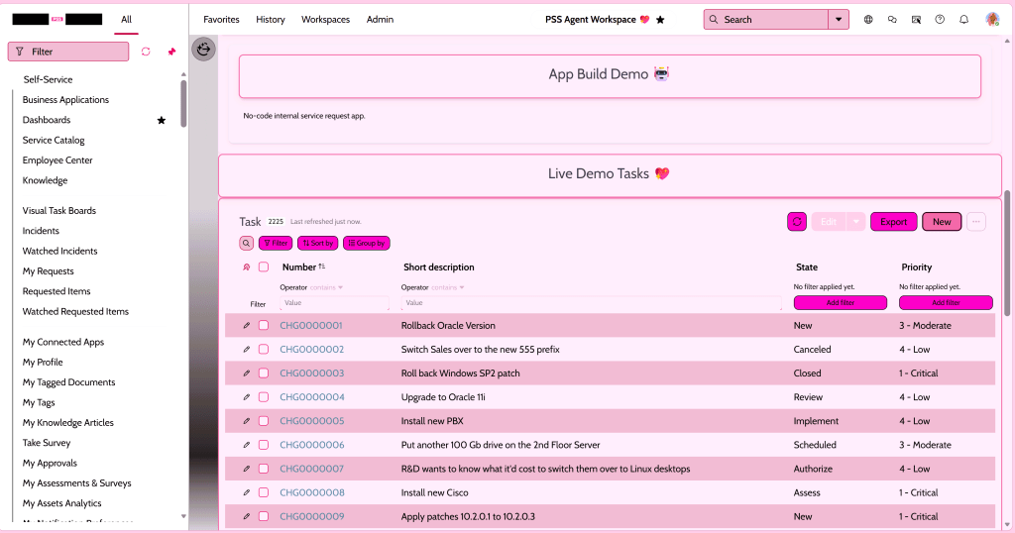The image size is (1015, 533).
Task: Tick the checkbox beside CHG0000005
Action: (x=264, y=421)
